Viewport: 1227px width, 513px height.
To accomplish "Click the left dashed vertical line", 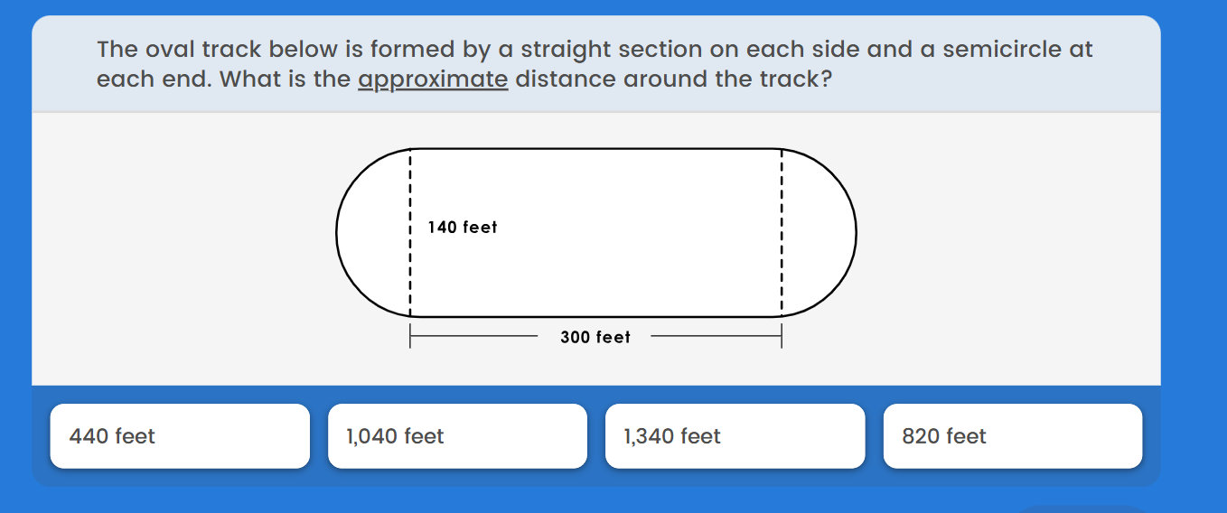I will click(410, 271).
